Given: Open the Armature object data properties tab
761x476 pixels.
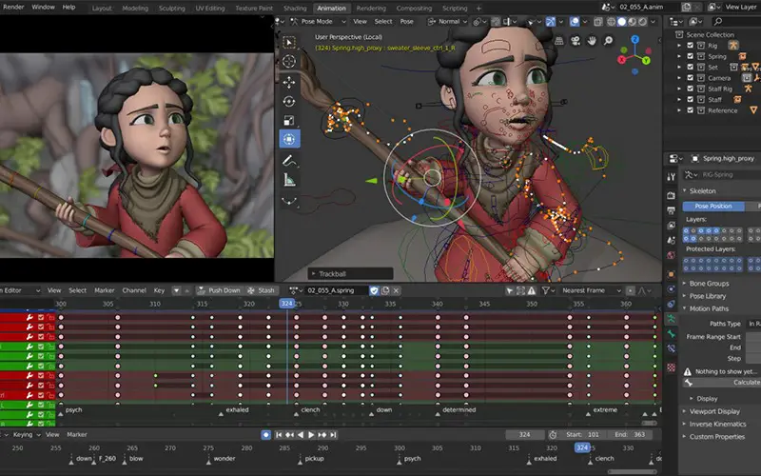Looking at the screenshot, I should [671, 319].
